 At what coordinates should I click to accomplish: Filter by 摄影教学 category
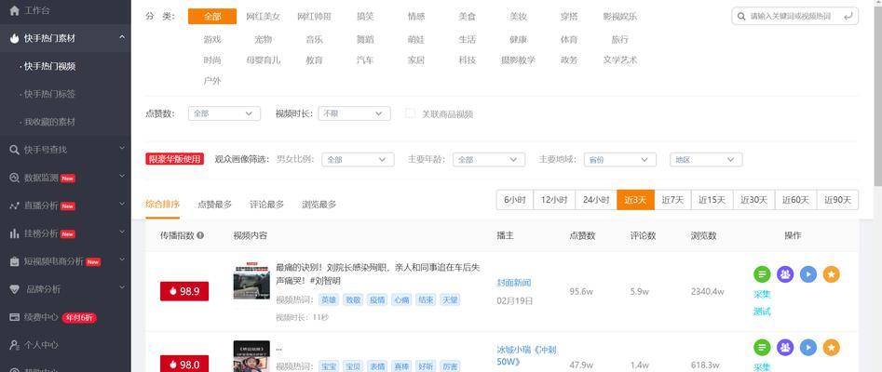pyautogui.click(x=518, y=60)
